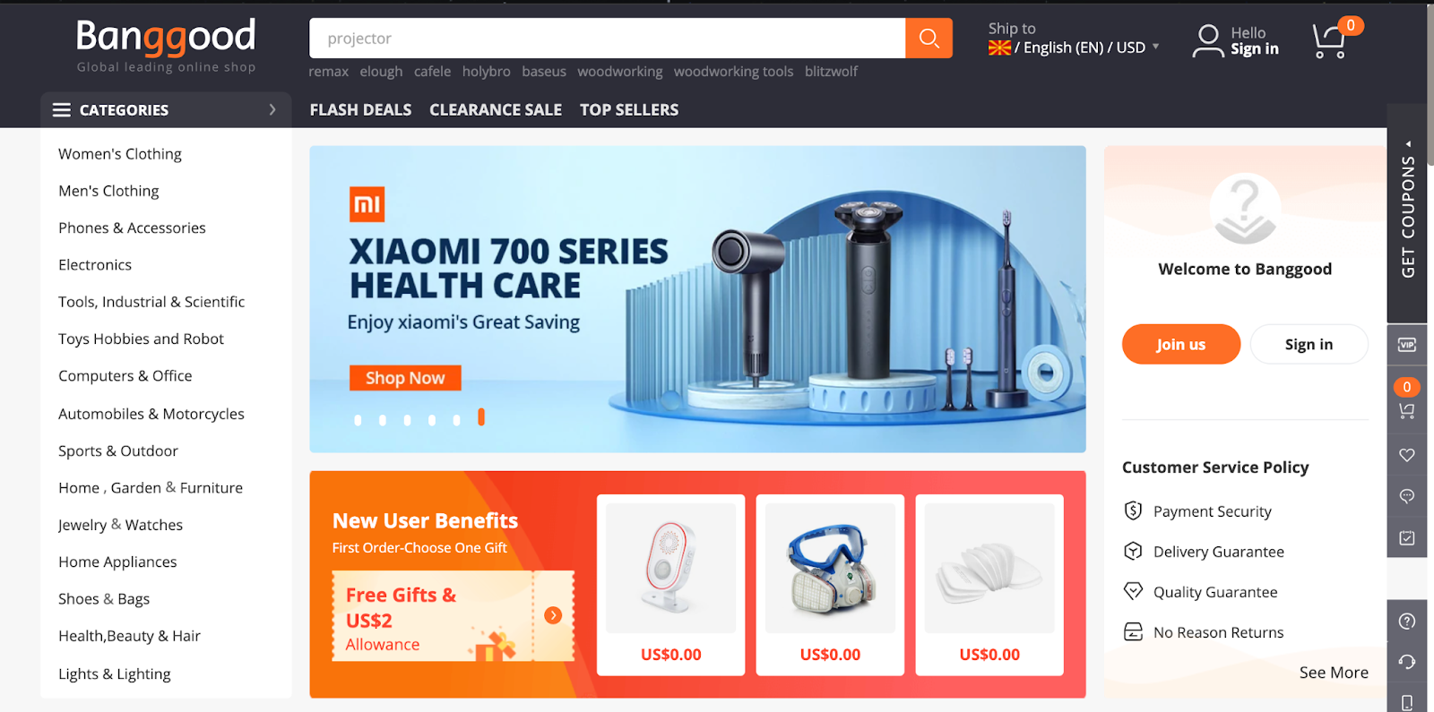
Task: Click the Shop Now banner button
Action: pyautogui.click(x=405, y=378)
